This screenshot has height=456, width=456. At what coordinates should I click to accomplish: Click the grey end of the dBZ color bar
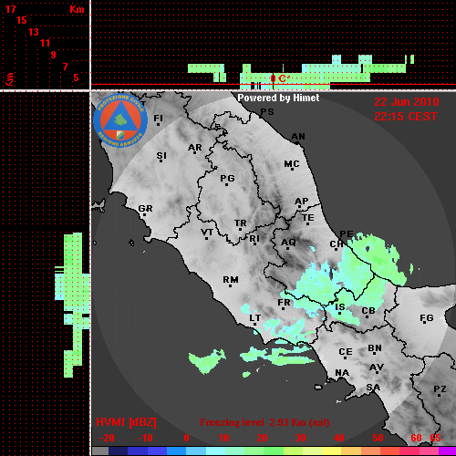click(x=100, y=451)
